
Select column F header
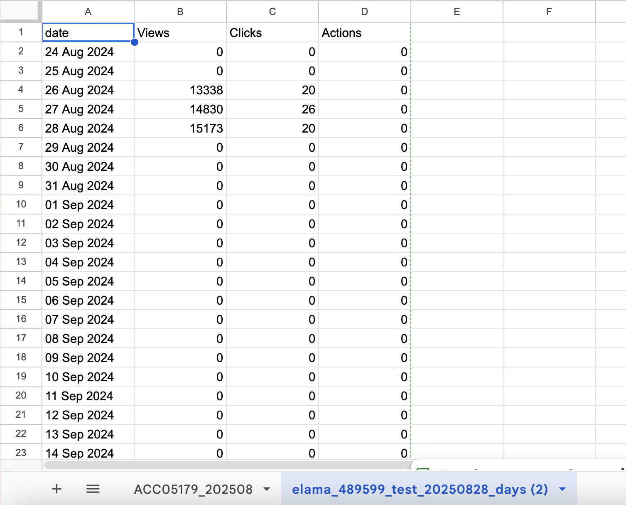click(549, 12)
